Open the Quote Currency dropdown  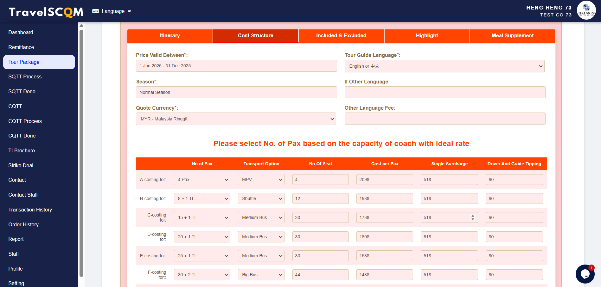[x=236, y=119]
